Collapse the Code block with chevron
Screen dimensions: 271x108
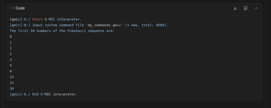256,8
